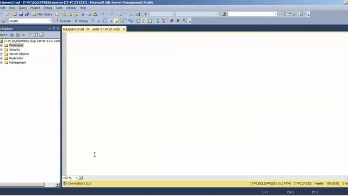Screen dimensions: 348x196
Task: Click the Cut scissors icon
Action: pos(83,14)
